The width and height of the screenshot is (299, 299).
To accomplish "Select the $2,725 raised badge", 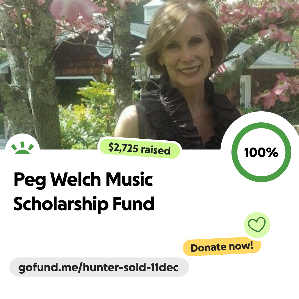I will pos(139,149).
